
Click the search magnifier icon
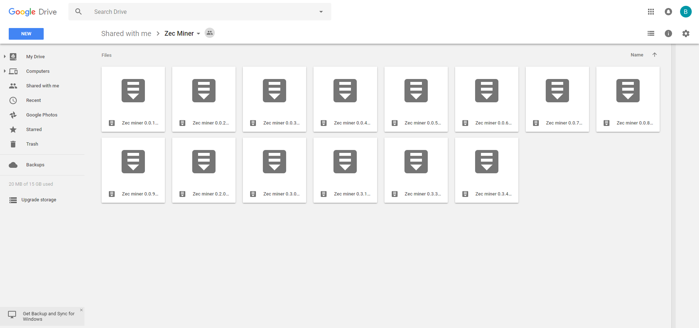[x=78, y=12]
